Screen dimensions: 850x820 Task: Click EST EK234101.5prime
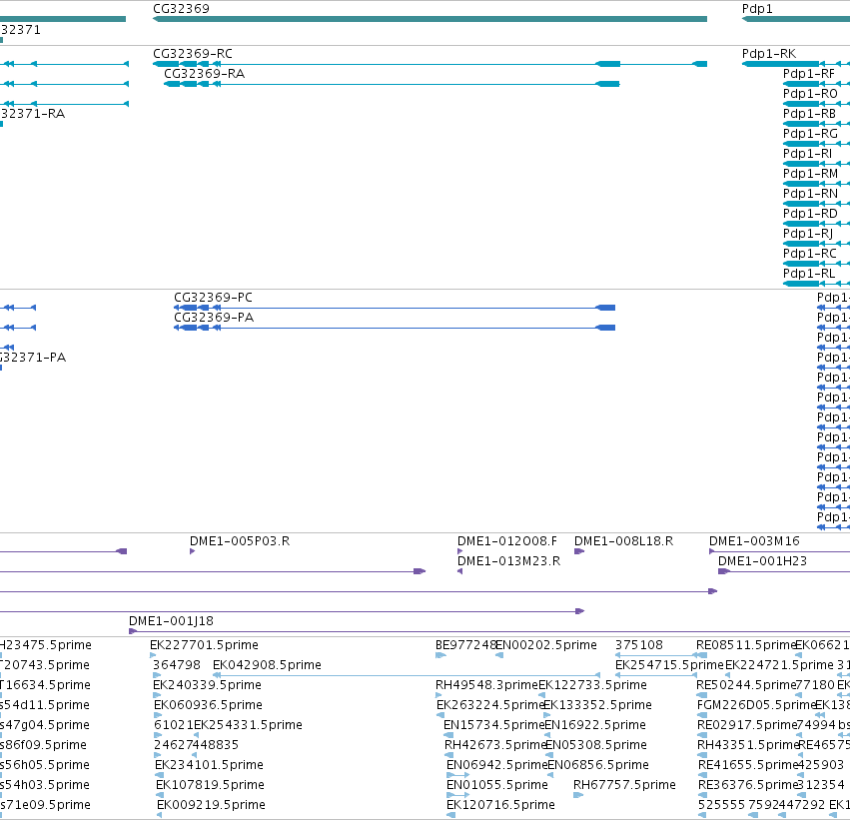point(209,765)
